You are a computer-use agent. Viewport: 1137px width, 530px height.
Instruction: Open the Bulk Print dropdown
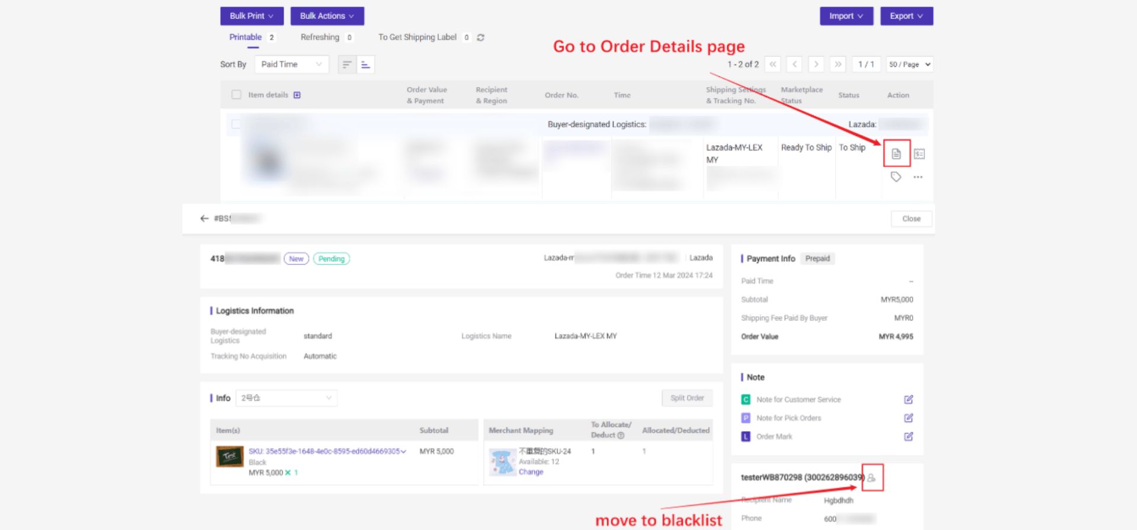pos(252,16)
